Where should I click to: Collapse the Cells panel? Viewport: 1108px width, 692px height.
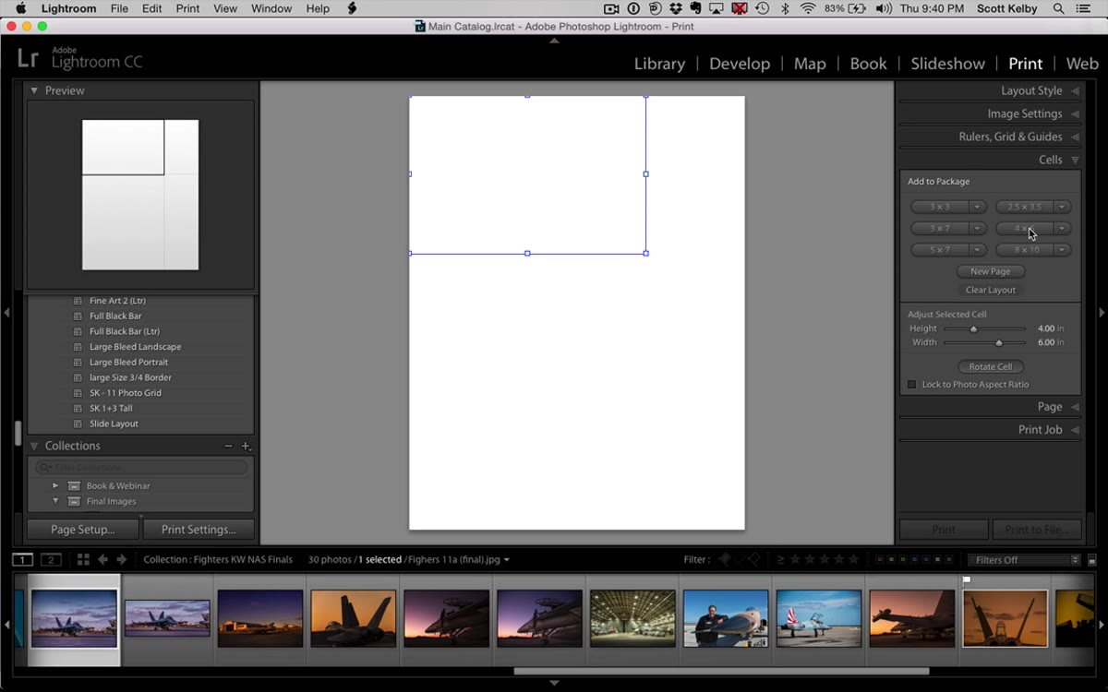[x=1075, y=160]
